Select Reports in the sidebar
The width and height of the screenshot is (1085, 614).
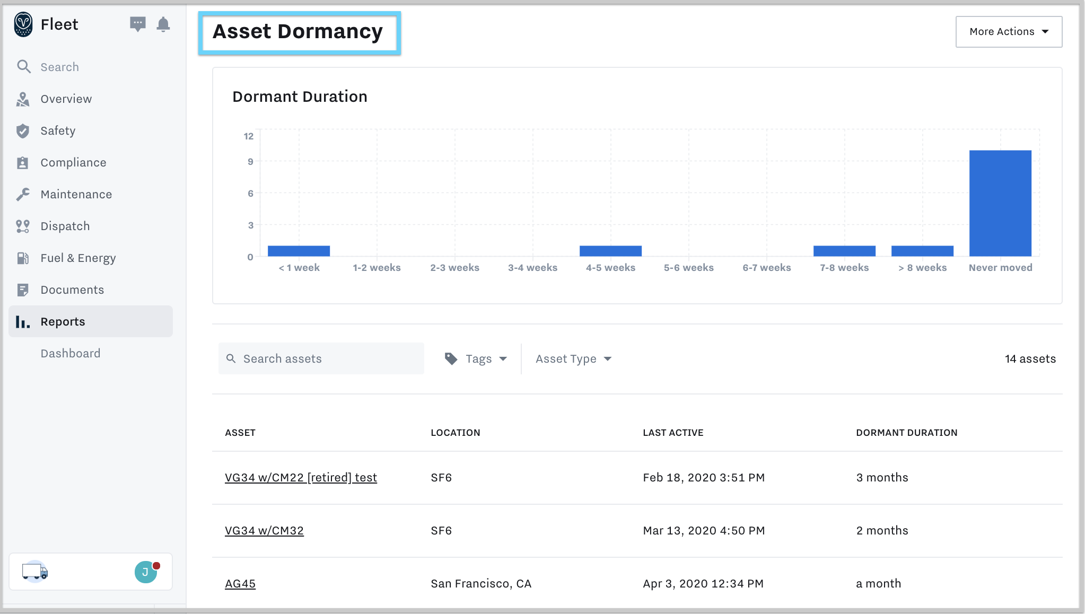pyautogui.click(x=91, y=321)
